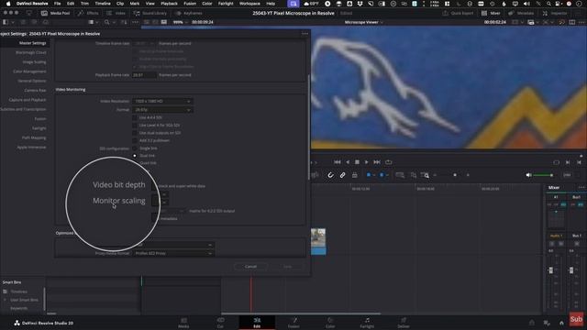
Task: Select Master Settings in settings sidebar
Action: 32,43
